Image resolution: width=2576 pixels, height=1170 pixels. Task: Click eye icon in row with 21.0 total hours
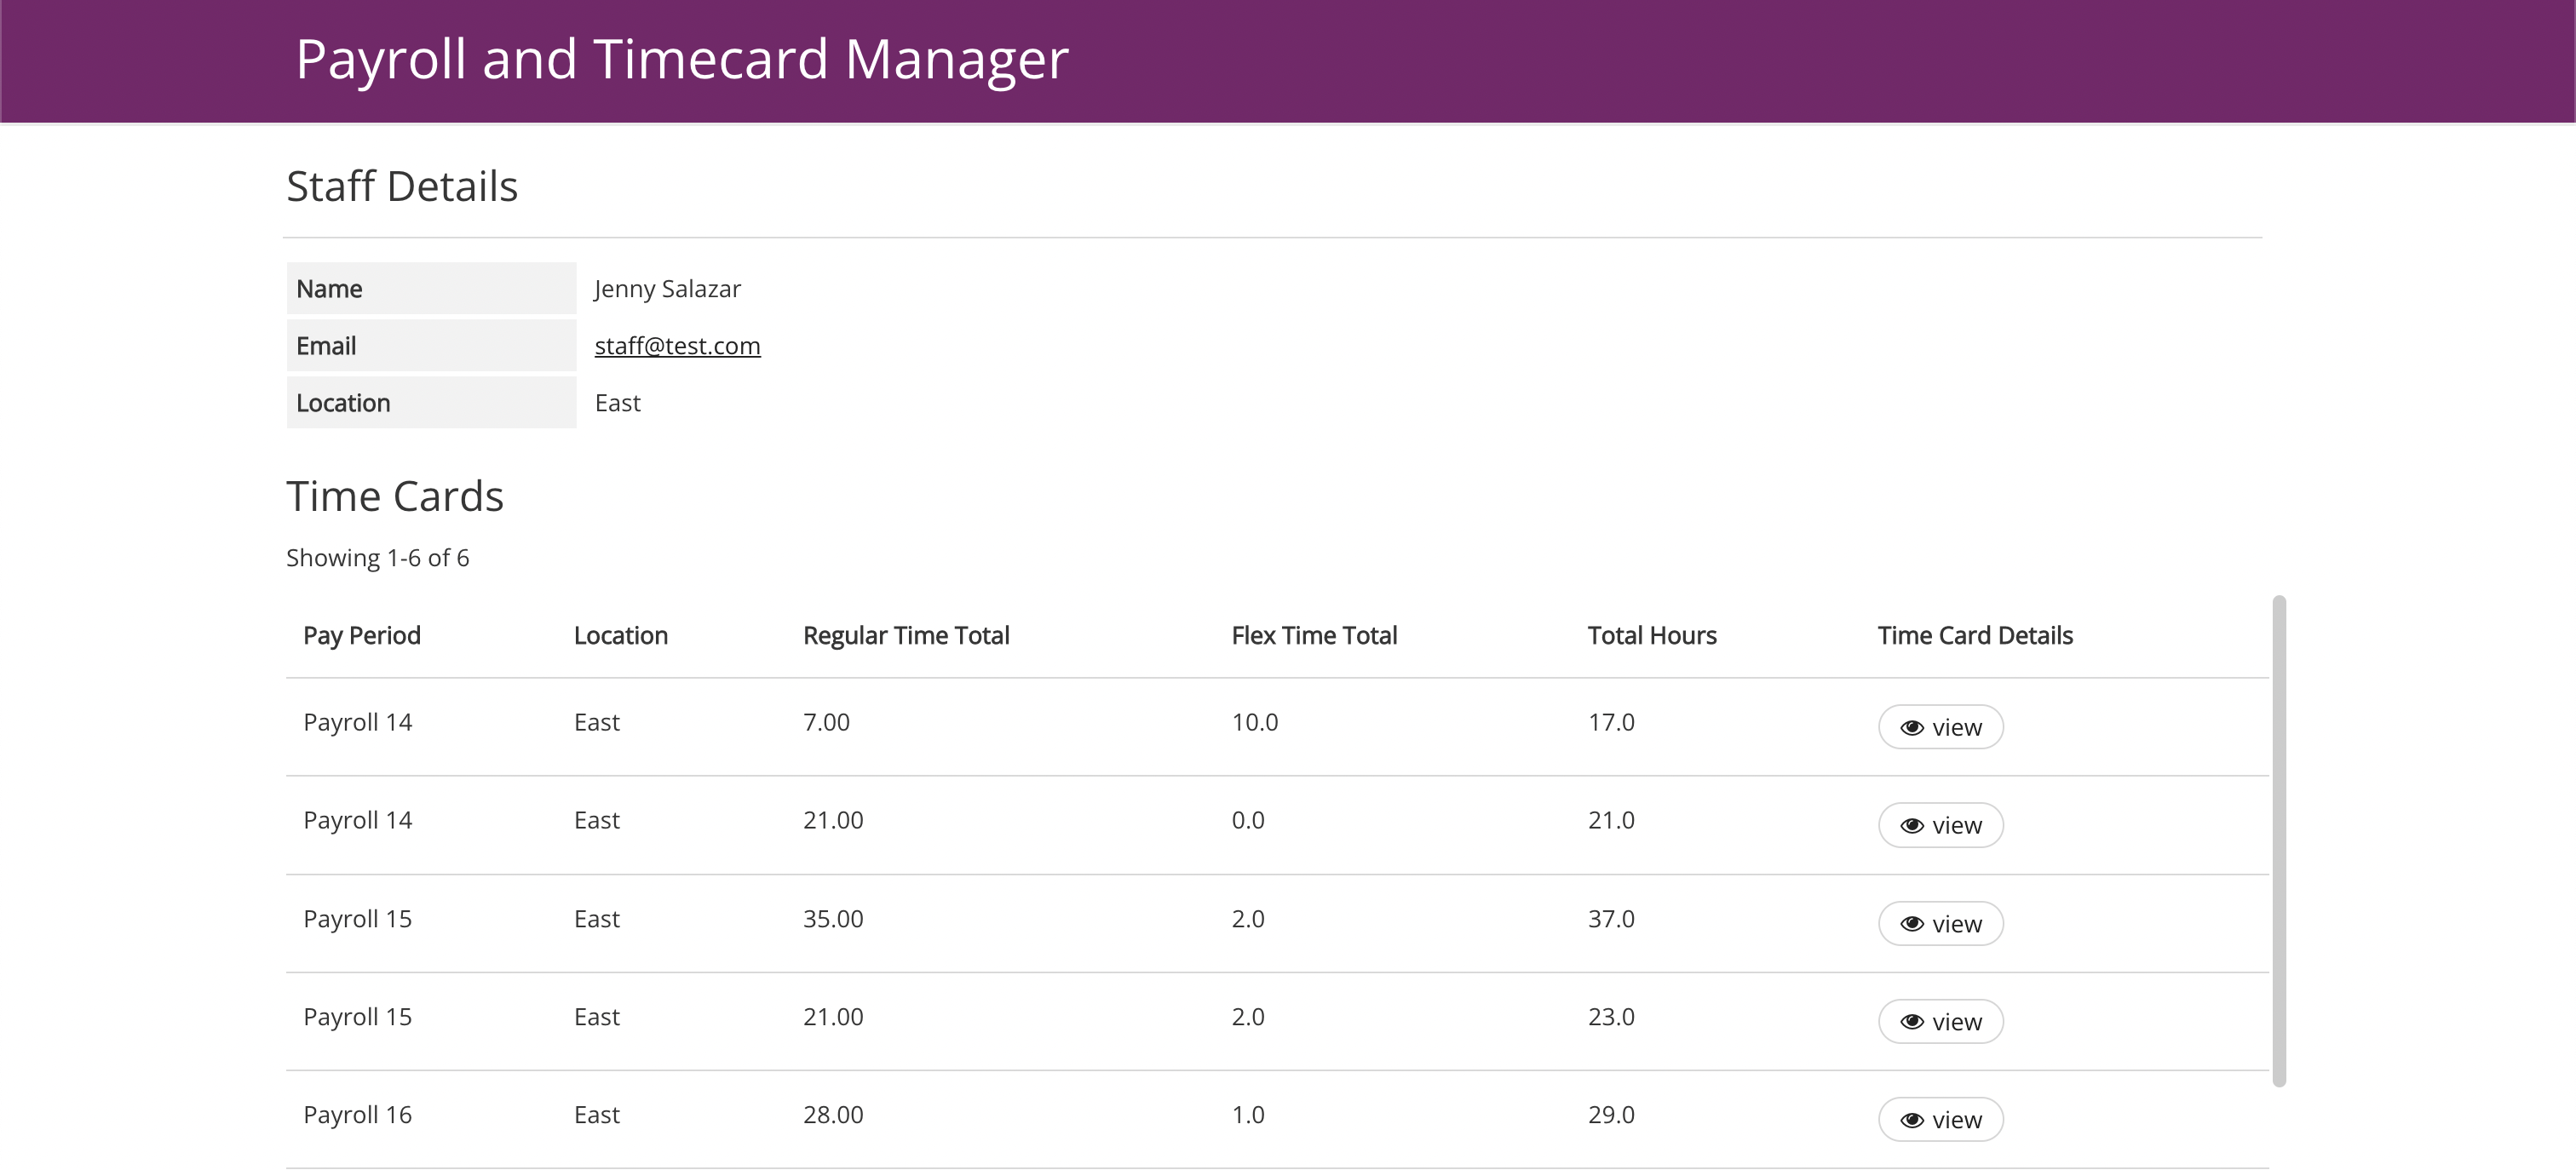[1911, 826]
